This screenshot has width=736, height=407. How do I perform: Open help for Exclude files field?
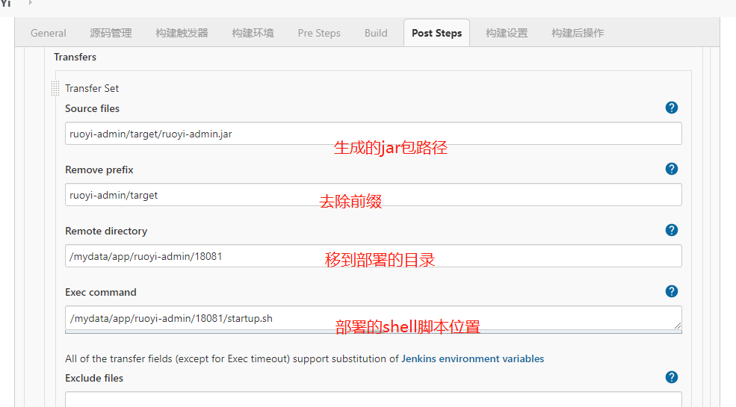click(x=671, y=377)
